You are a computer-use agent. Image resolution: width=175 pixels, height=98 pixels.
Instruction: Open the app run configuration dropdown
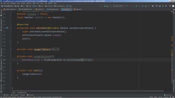[x=107, y=6]
